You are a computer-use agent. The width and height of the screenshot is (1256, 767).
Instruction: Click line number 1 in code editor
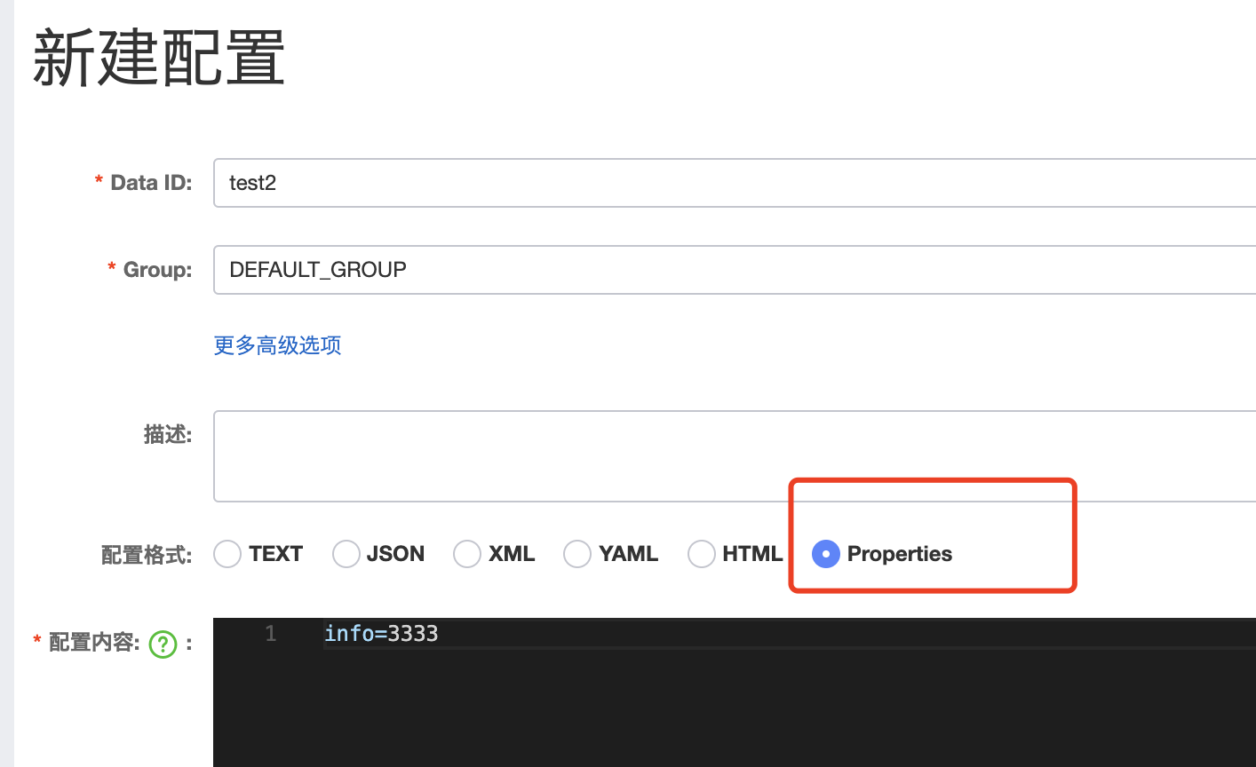point(271,634)
